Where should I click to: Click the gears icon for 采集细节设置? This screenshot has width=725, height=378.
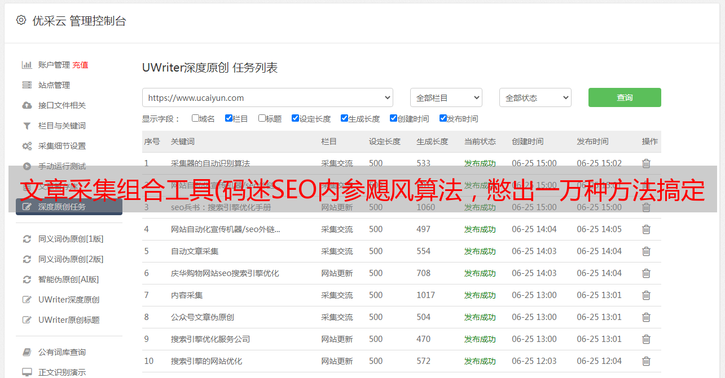(x=27, y=146)
